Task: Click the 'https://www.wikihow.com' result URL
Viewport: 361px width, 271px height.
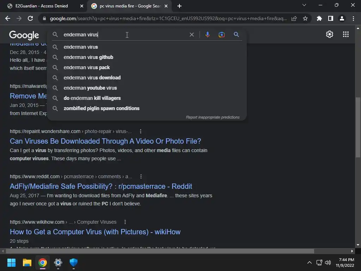Action: tap(37, 222)
